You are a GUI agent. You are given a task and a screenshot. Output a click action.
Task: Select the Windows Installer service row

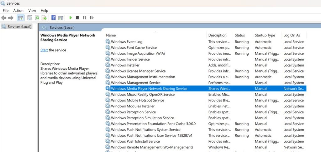click(125, 65)
